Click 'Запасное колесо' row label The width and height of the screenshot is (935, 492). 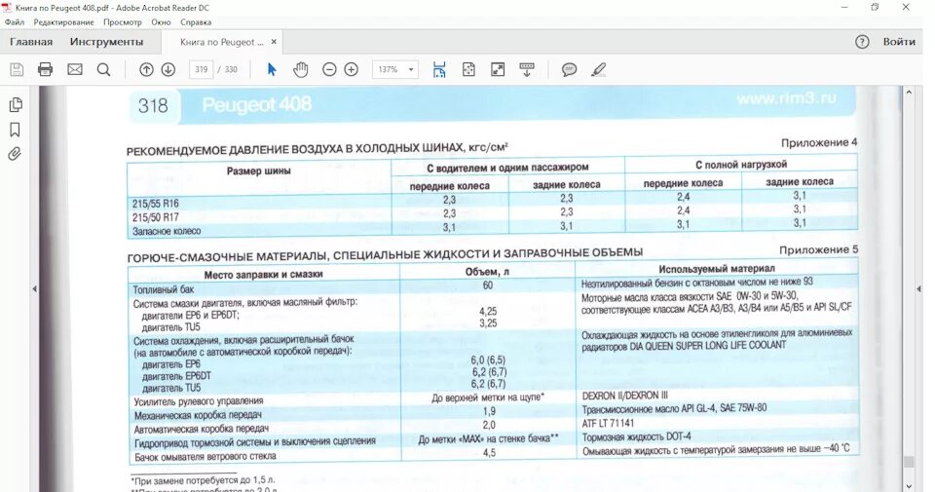click(167, 231)
